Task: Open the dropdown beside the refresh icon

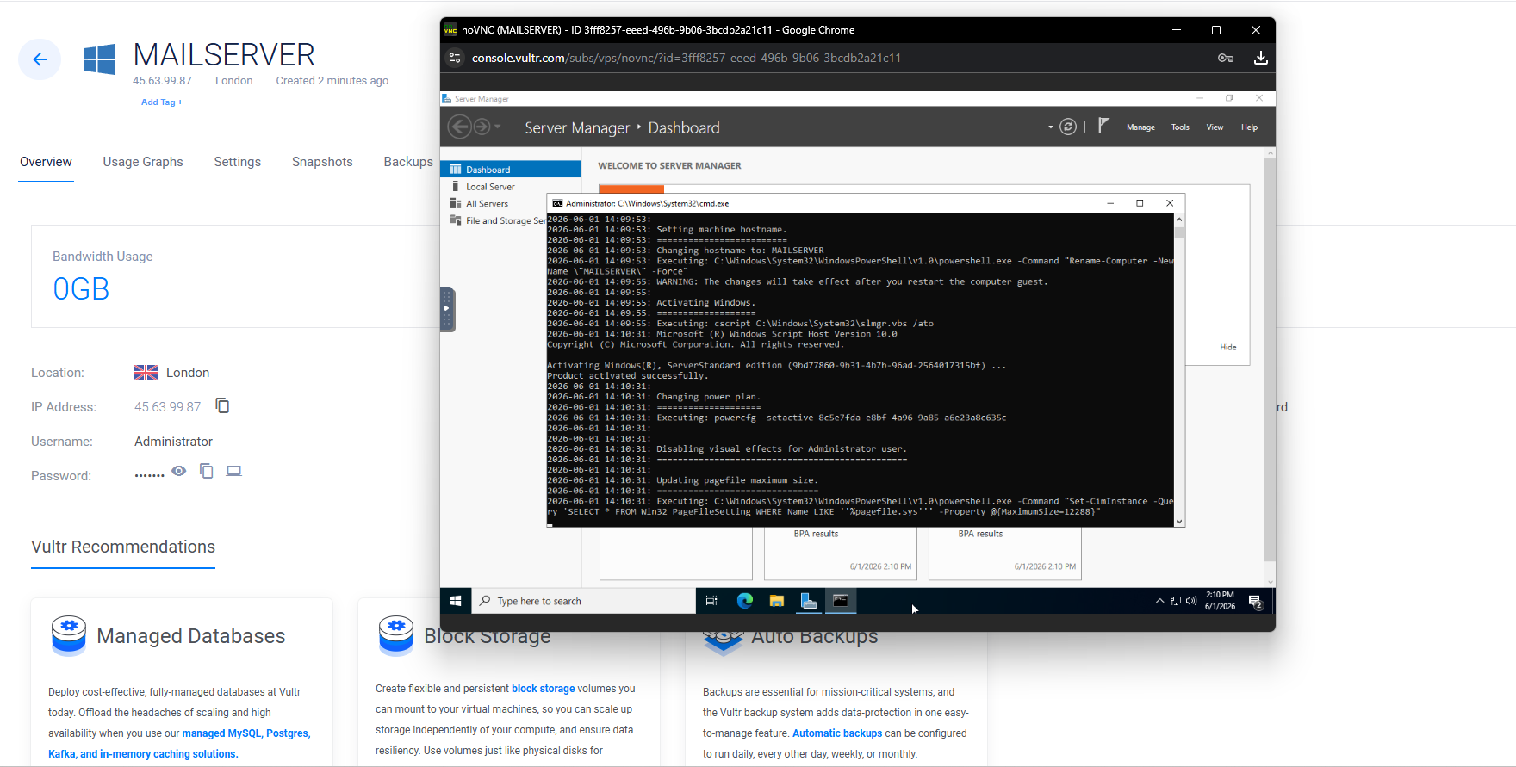Action: 1050,127
